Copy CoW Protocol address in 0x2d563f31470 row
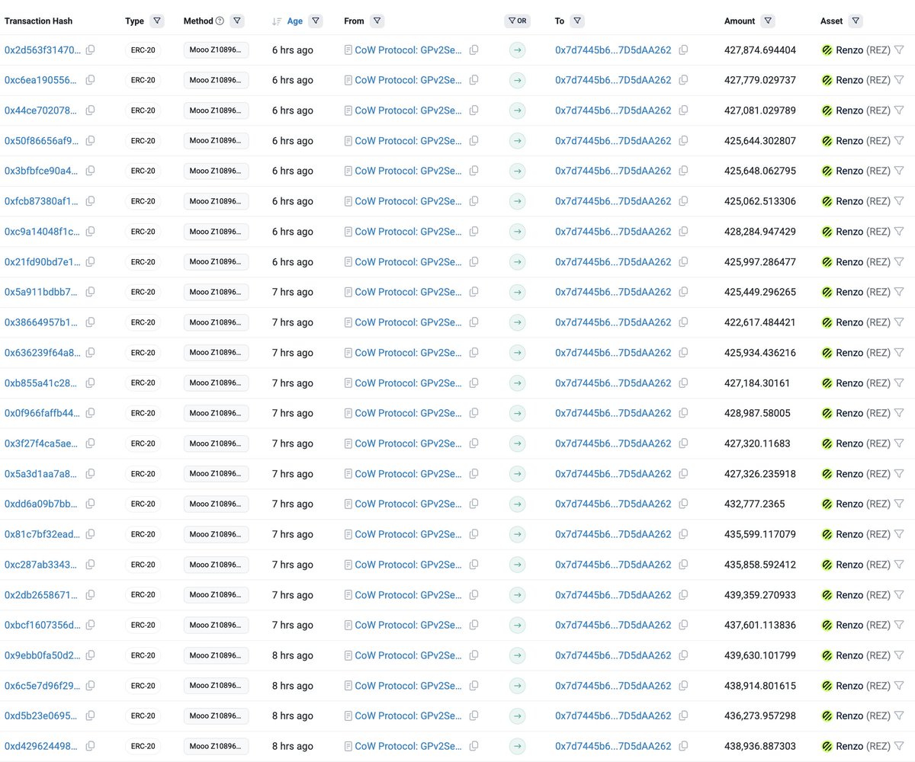Viewport: 915px width, 762px height. pos(474,50)
